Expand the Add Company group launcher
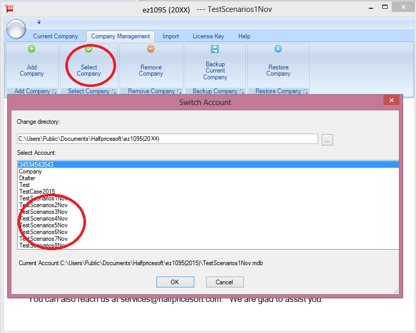416x333 pixels. click(x=54, y=92)
